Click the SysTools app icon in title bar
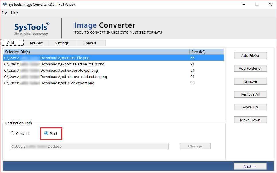The height and width of the screenshot is (173, 277). 5,4
